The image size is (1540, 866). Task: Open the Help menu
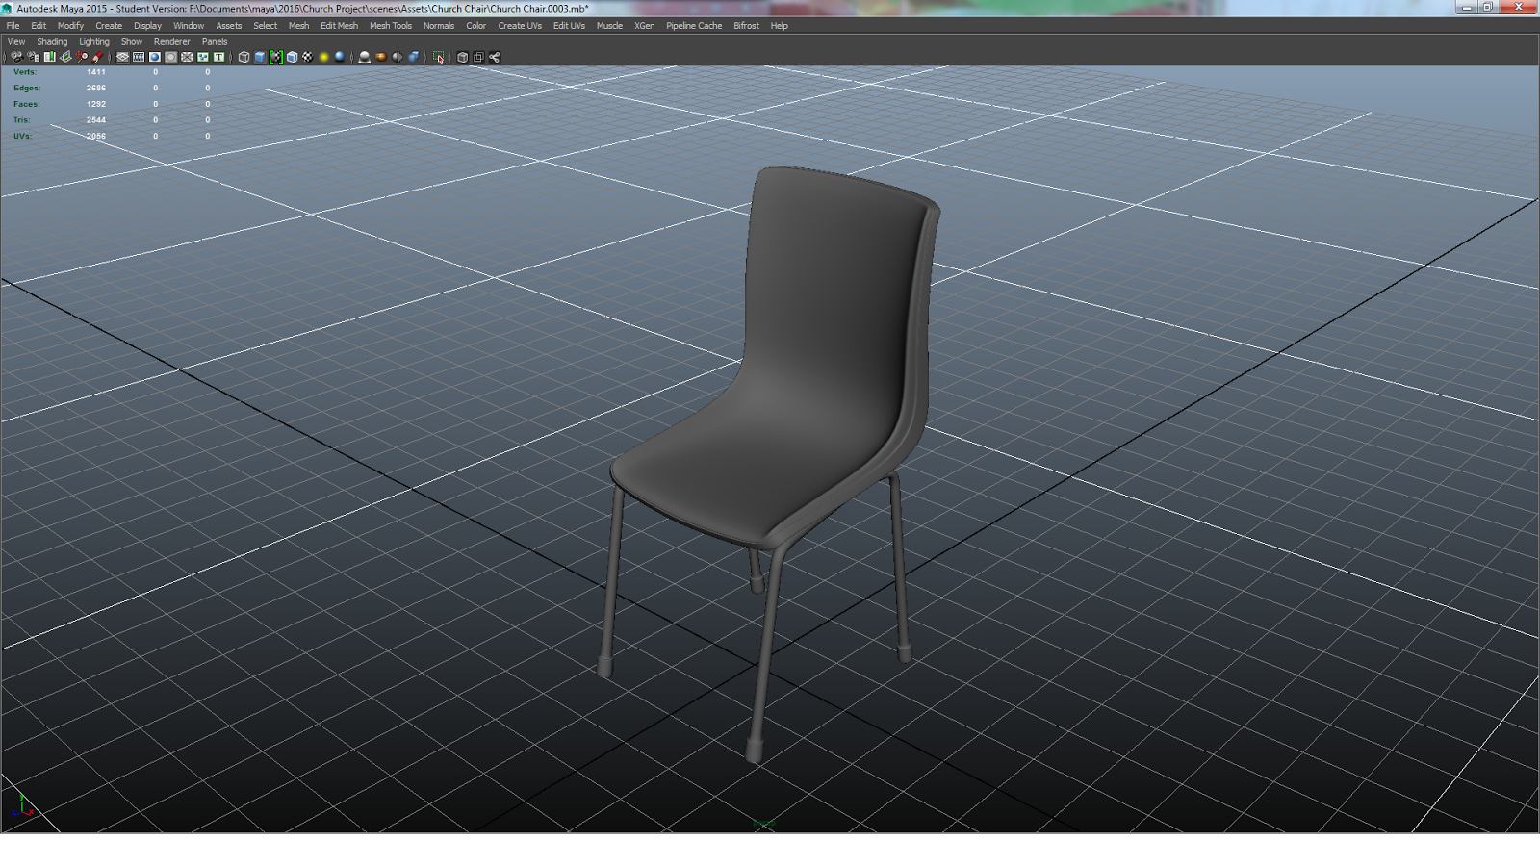(780, 26)
